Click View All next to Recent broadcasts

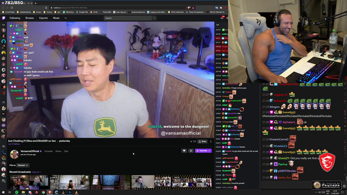(x=36, y=172)
